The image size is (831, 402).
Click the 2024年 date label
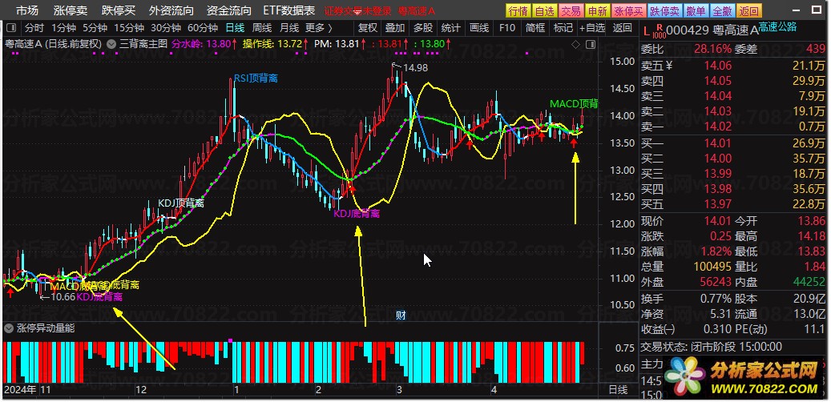pos(20,390)
